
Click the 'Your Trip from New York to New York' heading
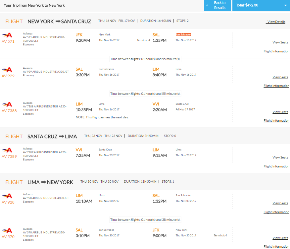34,5
